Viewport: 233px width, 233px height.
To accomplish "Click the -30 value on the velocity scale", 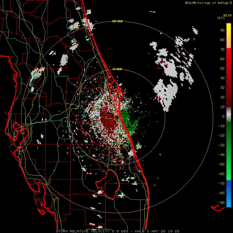I will click(221, 145).
